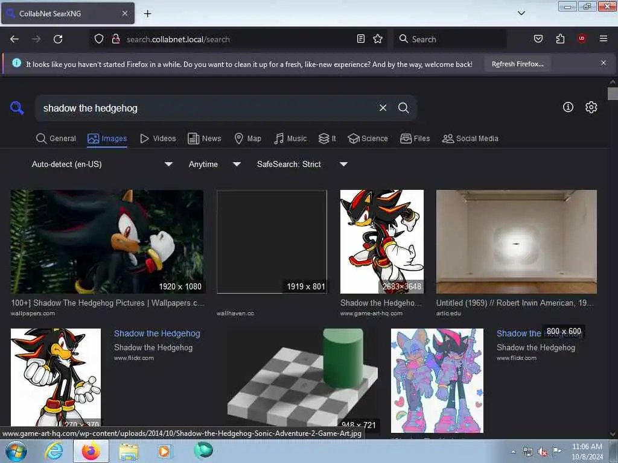Dismiss the Firefox refresh notification bar
This screenshot has height=463, width=618.
point(603,63)
